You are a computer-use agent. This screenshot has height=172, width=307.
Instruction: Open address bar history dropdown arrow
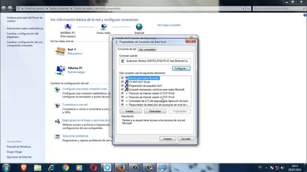pos(243,9)
